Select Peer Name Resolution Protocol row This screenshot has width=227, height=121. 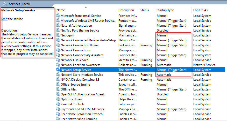click(x=82, y=114)
